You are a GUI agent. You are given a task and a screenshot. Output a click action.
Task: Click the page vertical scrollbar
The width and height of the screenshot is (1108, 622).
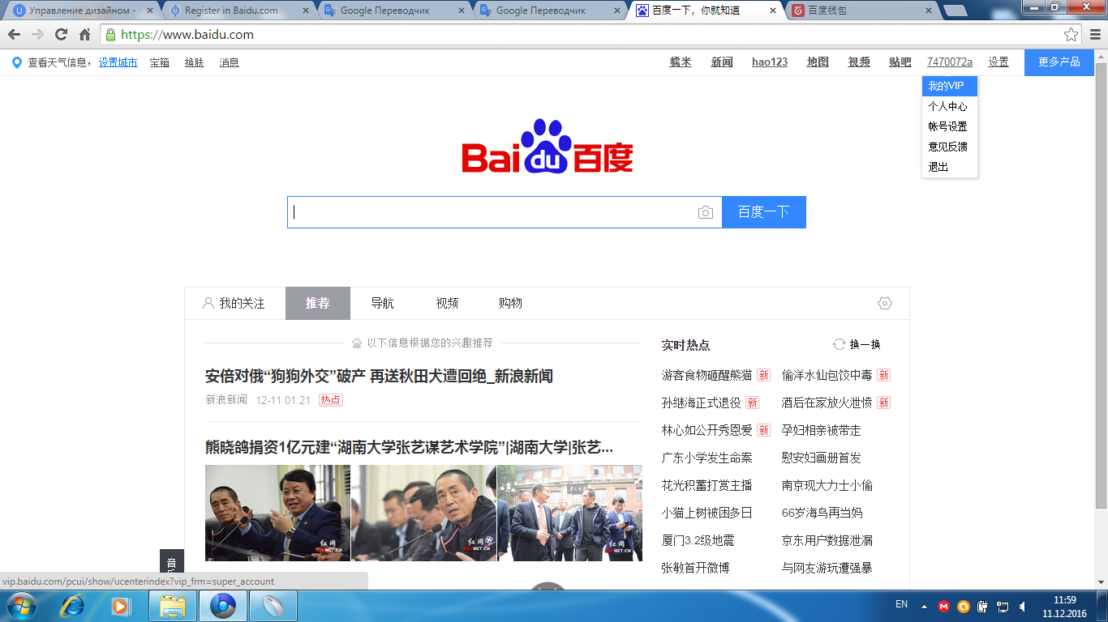(x=1101, y=285)
